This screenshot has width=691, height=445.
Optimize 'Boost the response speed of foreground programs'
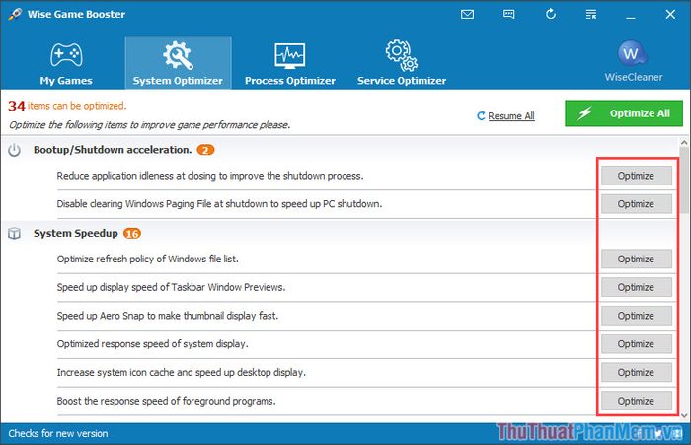(x=637, y=401)
